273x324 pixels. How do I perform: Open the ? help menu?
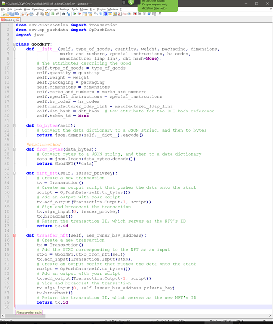121,9
